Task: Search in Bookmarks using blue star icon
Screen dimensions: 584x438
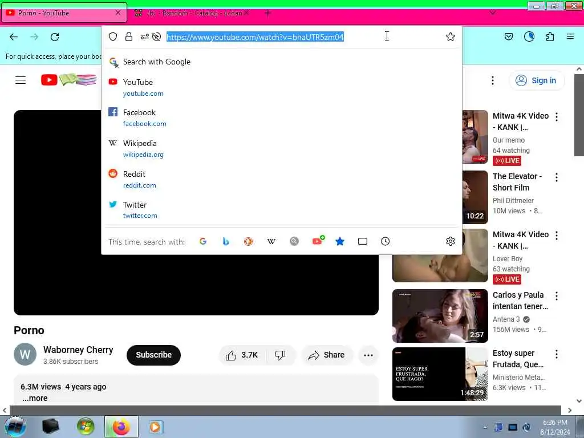Action: 340,241
